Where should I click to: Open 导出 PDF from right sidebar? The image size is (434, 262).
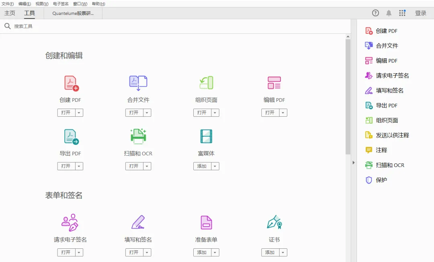click(x=381, y=105)
